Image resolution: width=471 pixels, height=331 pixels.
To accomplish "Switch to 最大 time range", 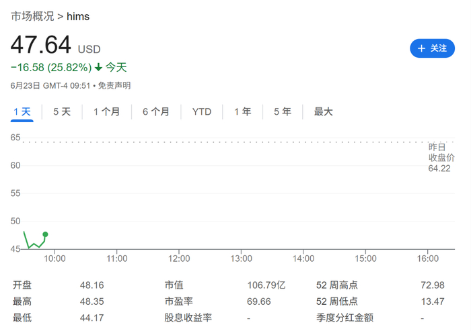I will pyautogui.click(x=324, y=111).
